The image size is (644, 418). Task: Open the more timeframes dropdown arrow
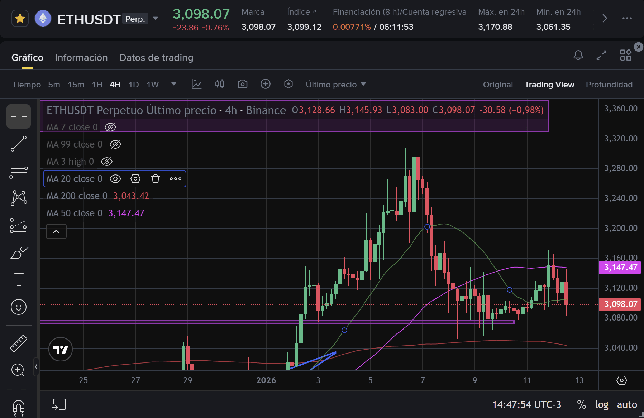(x=174, y=84)
